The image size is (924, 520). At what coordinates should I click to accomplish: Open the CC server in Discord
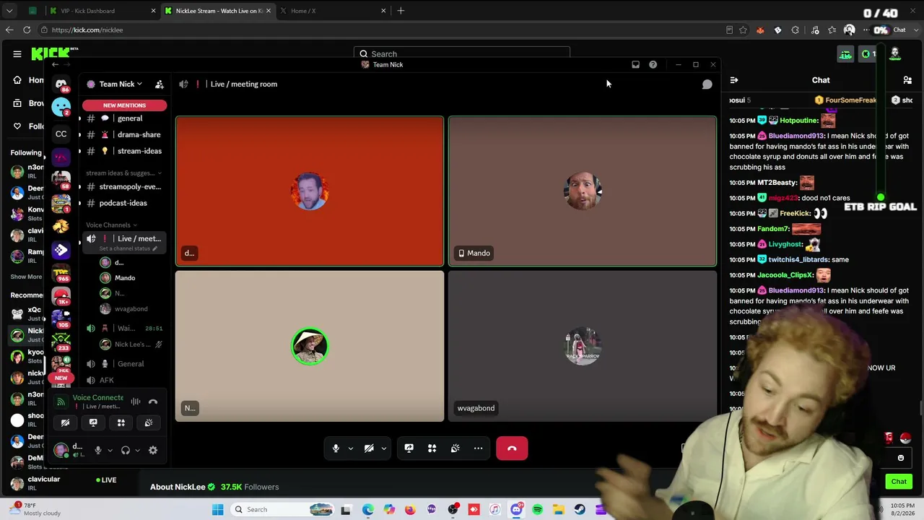click(61, 134)
